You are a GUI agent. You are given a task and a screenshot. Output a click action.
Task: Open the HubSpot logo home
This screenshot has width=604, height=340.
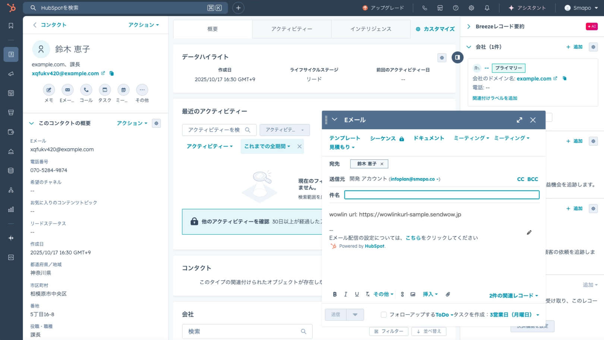pyautogui.click(x=11, y=7)
